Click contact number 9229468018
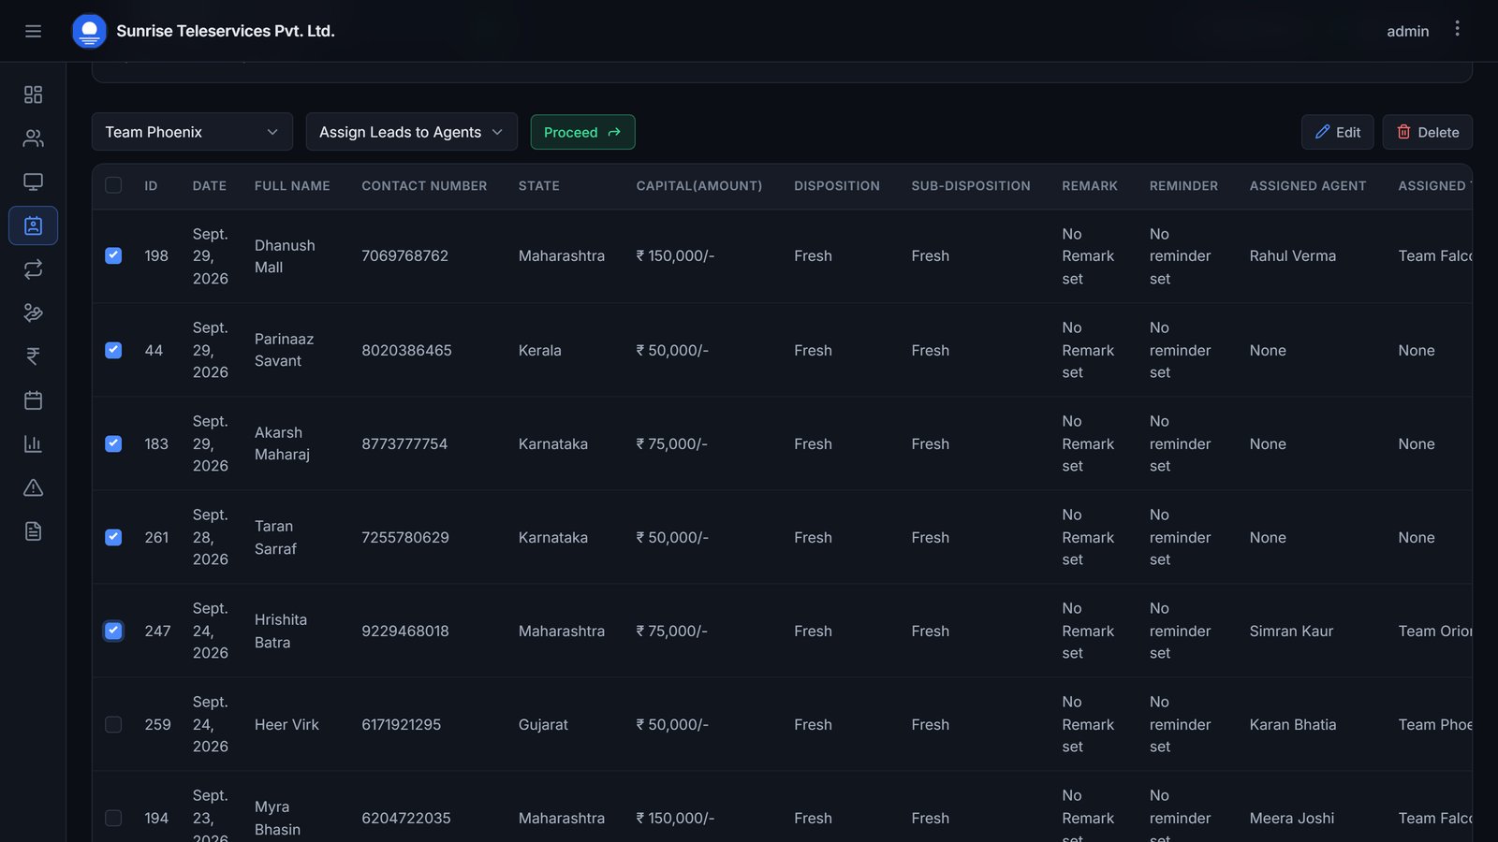The image size is (1498, 842). [405, 631]
